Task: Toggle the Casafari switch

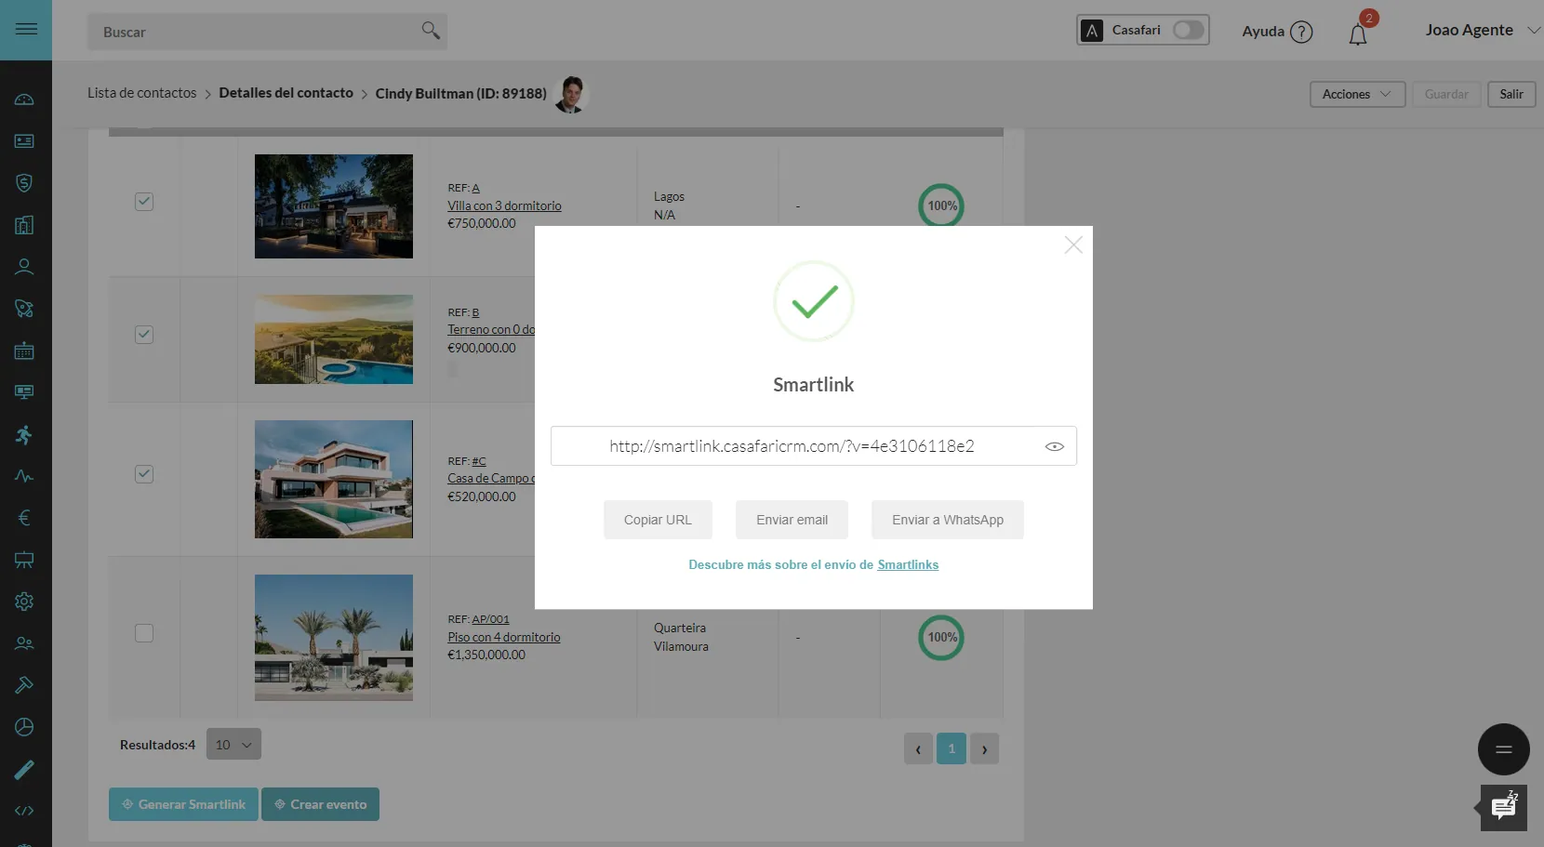Action: pyautogui.click(x=1188, y=30)
